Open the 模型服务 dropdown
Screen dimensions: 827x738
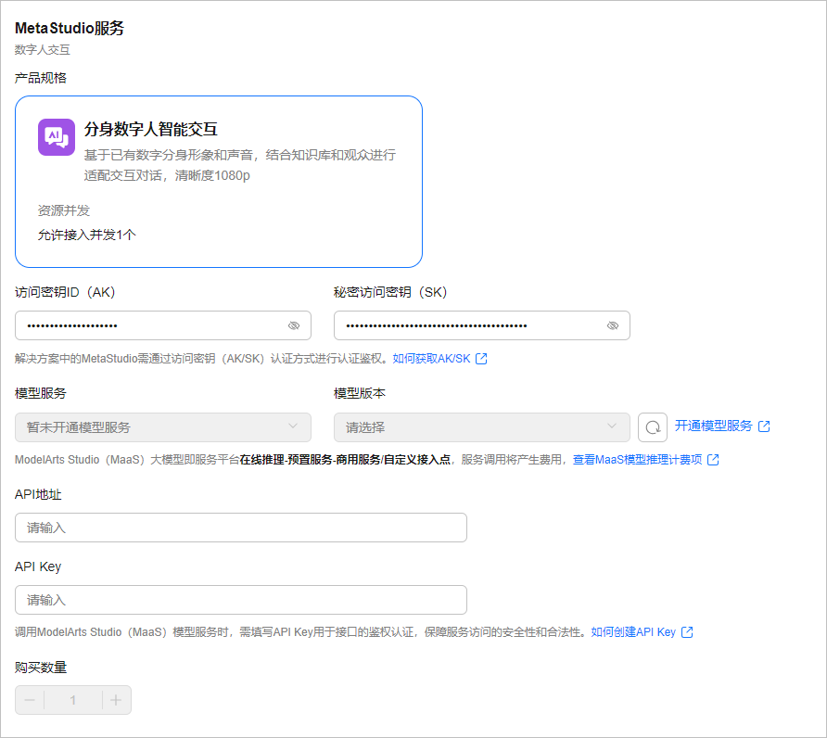pos(163,427)
